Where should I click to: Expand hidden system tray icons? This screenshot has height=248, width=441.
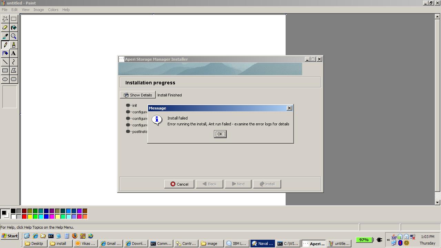point(388,240)
